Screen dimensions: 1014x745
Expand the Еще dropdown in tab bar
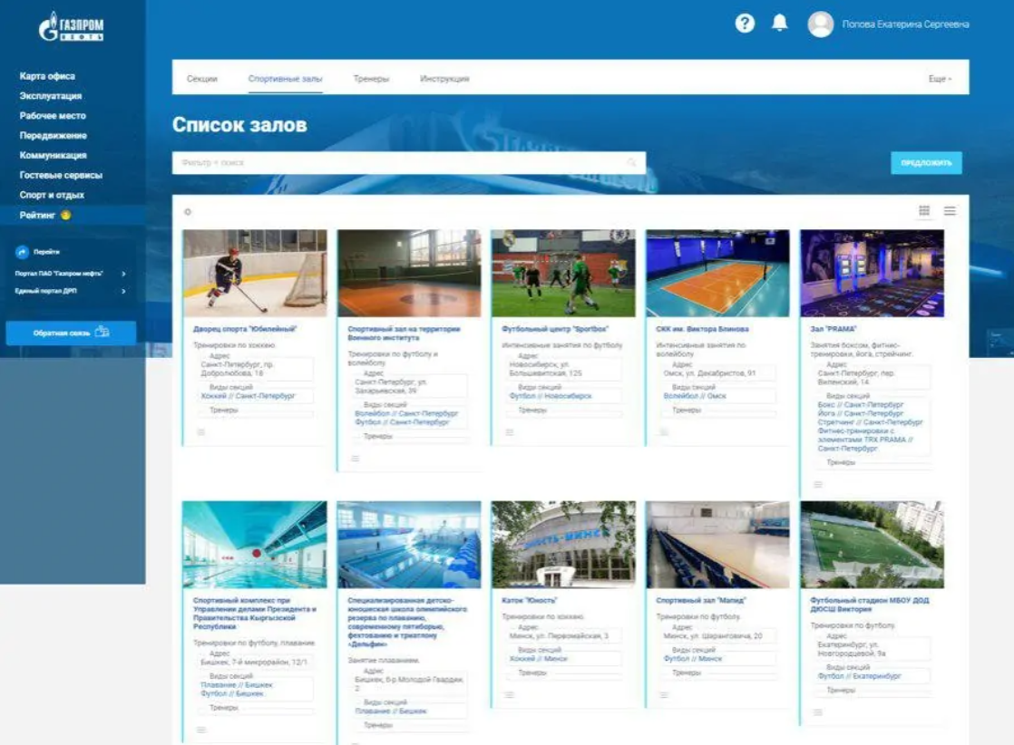click(940, 79)
